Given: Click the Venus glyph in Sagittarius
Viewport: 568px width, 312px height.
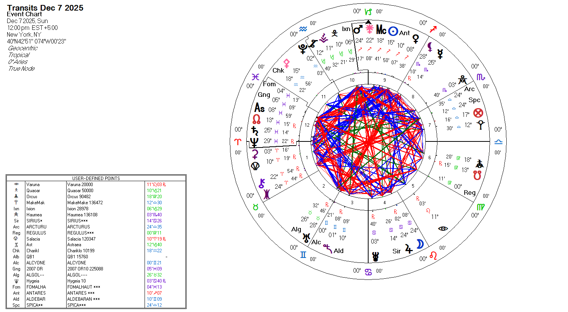Looking at the screenshot, I should pos(415,39).
